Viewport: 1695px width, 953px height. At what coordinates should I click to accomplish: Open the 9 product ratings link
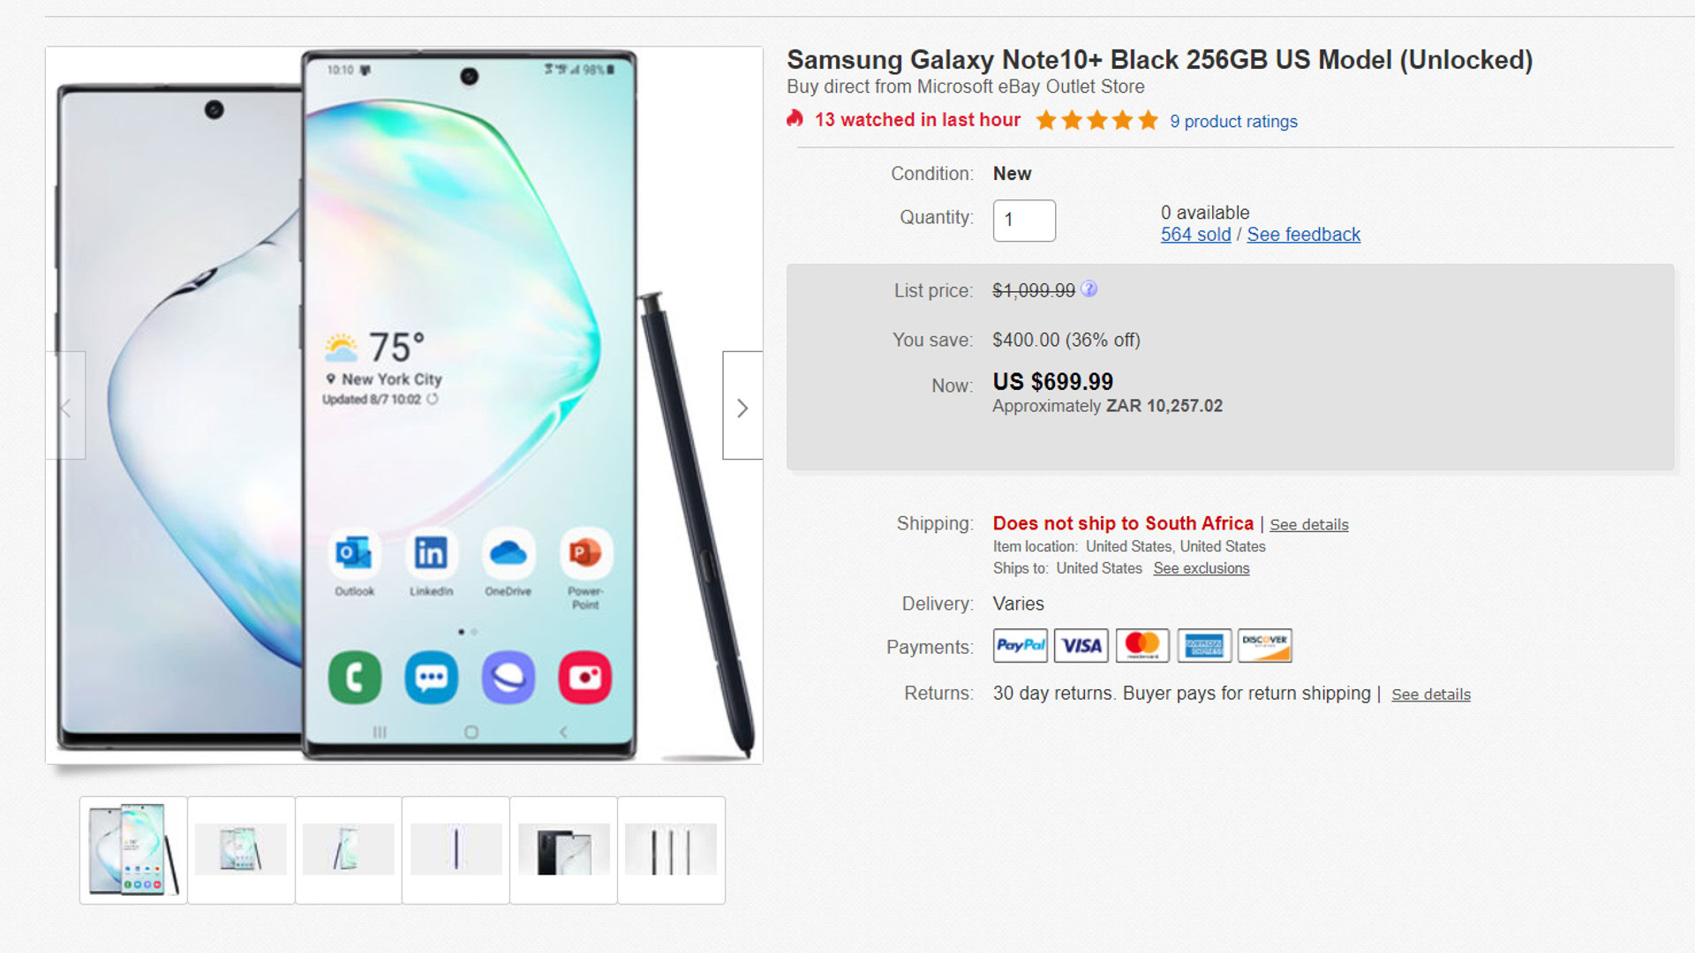pos(1233,122)
